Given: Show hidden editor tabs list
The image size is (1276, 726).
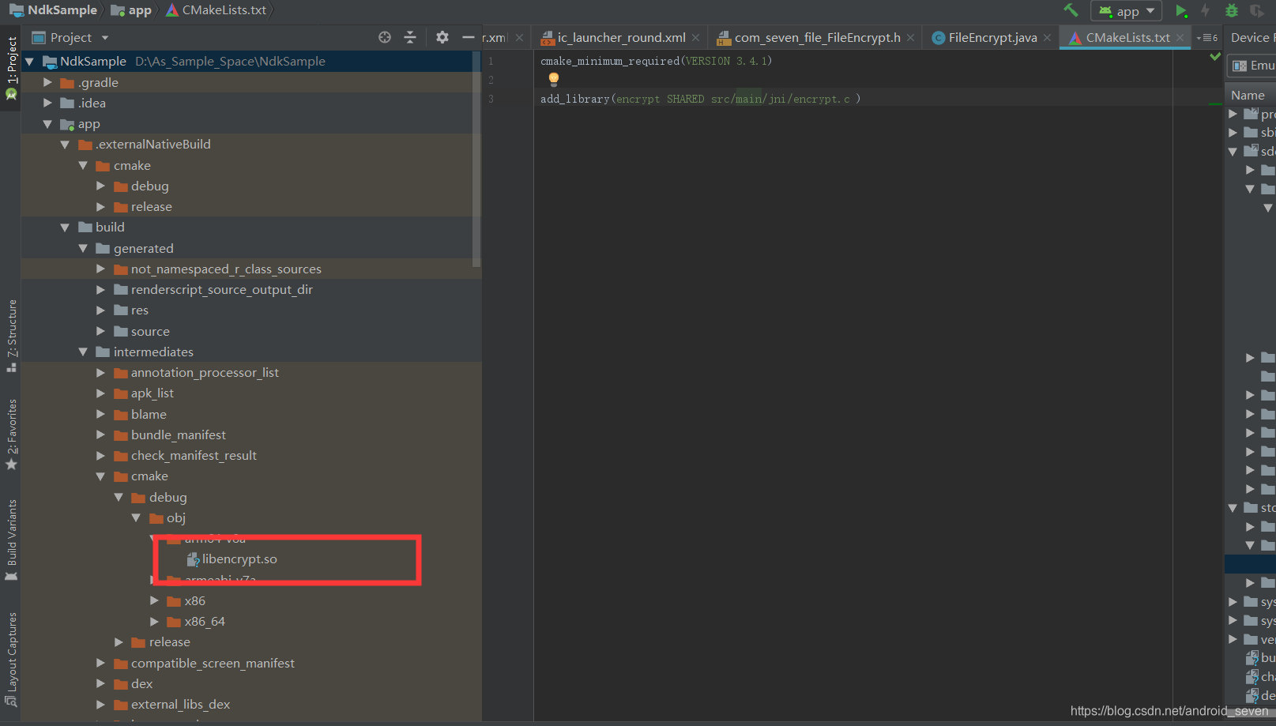Looking at the screenshot, I should point(1207,38).
